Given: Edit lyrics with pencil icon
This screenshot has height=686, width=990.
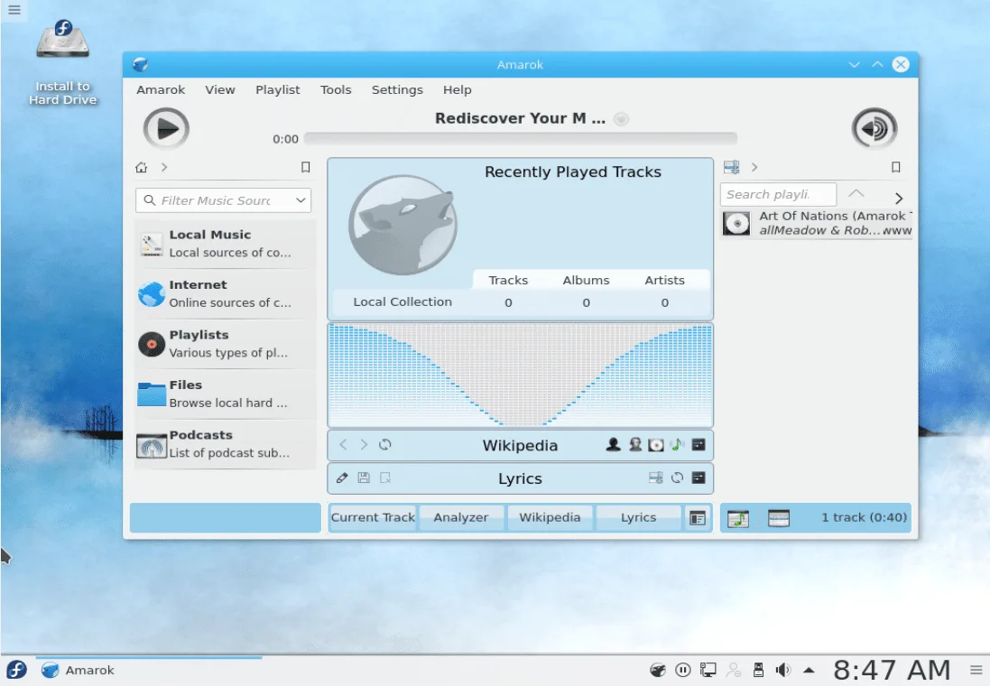Looking at the screenshot, I should click(x=342, y=478).
